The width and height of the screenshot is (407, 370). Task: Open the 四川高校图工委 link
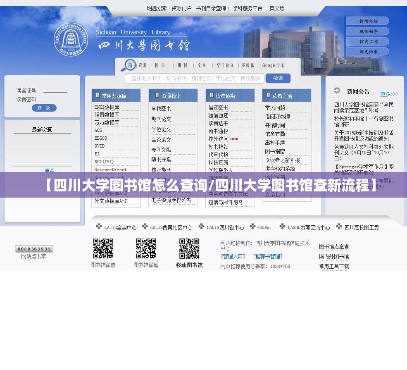pos(362,227)
